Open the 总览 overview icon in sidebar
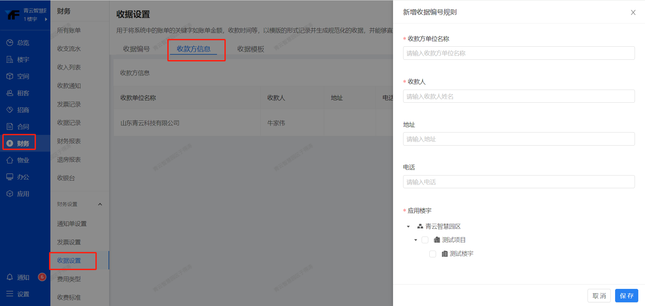This screenshot has height=306, width=645. coord(10,43)
